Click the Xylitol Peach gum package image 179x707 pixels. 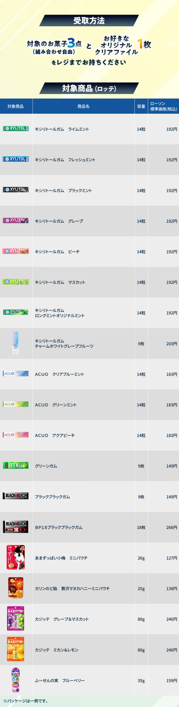pyautogui.click(x=16, y=251)
